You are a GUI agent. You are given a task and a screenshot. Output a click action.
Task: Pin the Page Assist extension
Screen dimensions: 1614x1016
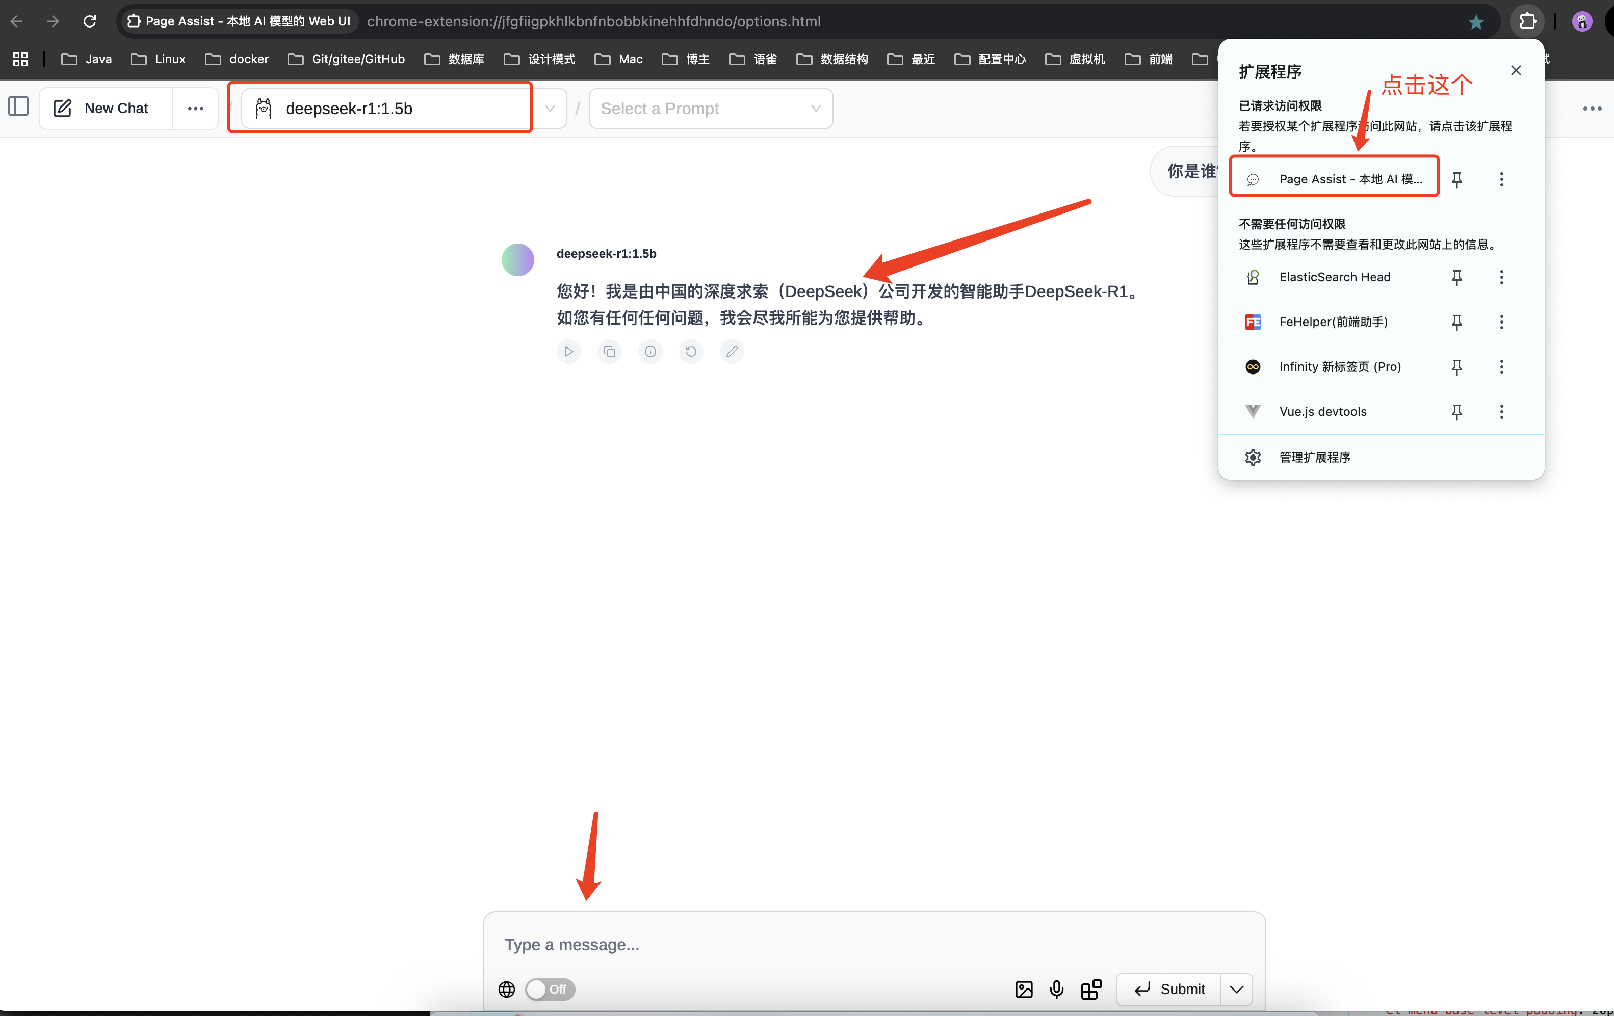pyautogui.click(x=1458, y=179)
